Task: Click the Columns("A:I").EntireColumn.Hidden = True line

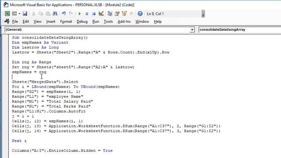Action: pos(62,151)
